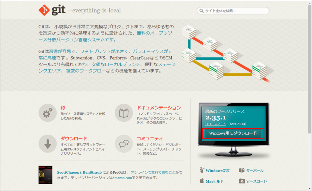Click the box icon beside ターボール

[242, 170]
